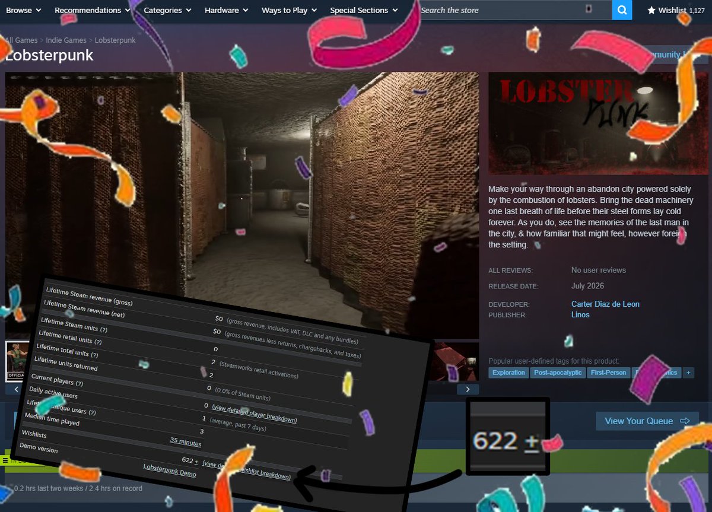
Task: Click the Search the store field
Action: tap(514, 10)
